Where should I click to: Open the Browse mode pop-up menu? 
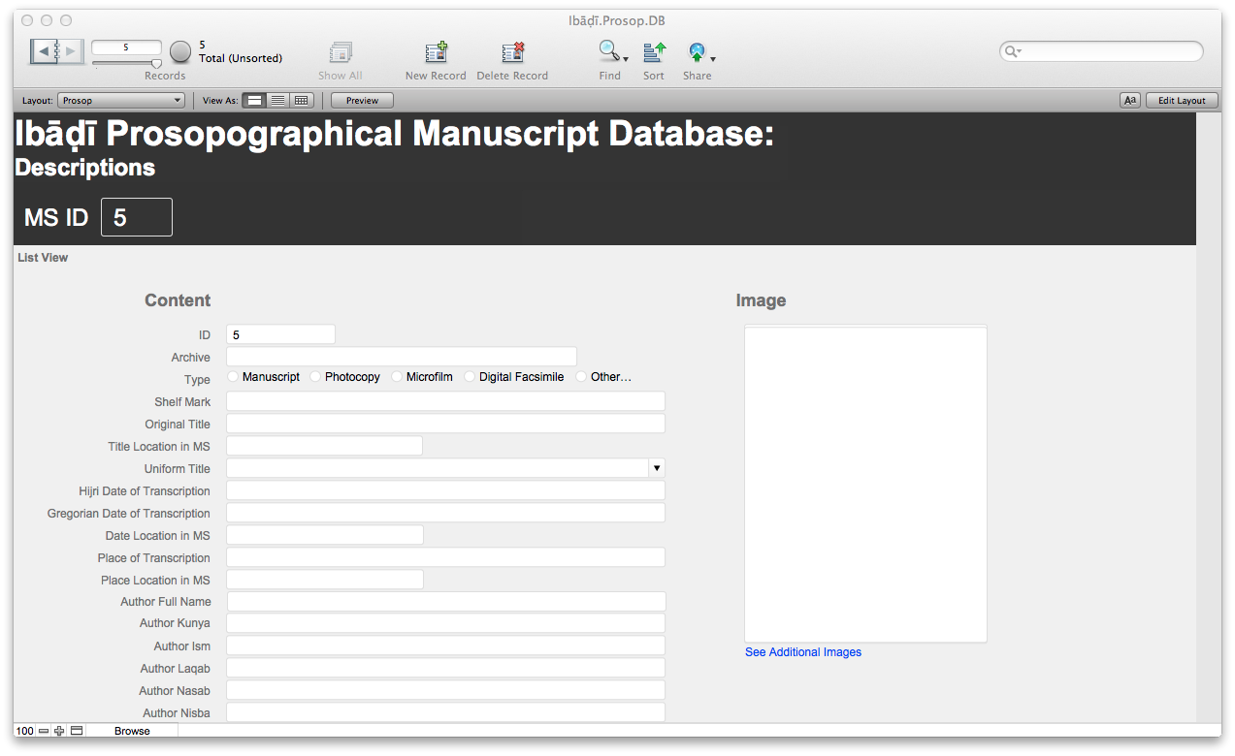coord(132,731)
